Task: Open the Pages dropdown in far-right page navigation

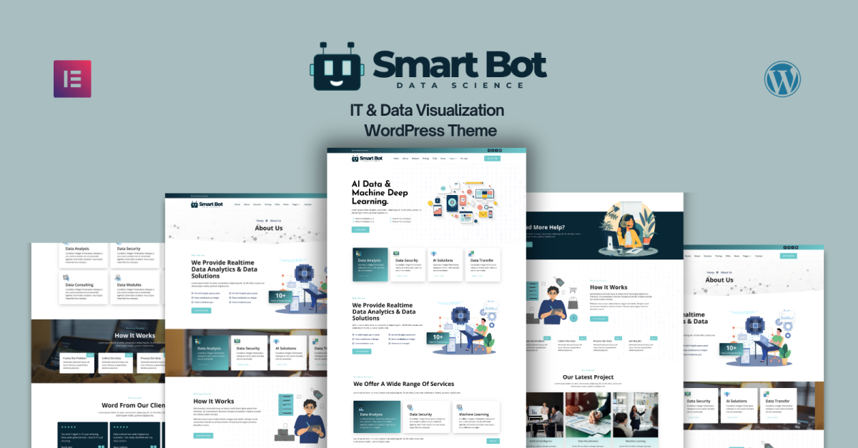Action: [x=745, y=255]
